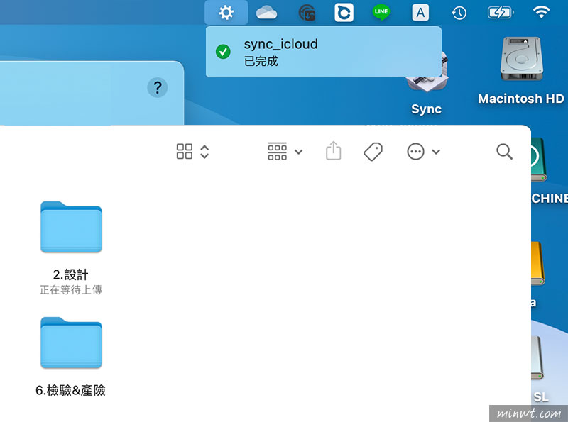This screenshot has width=568, height=422.
Task: Select the Macintosh HD drive icon
Action: [x=521, y=60]
